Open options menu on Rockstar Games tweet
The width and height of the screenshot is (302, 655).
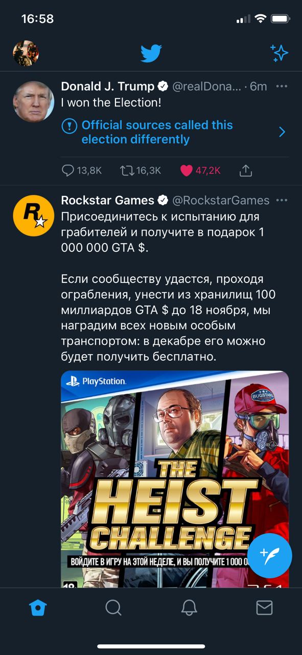(282, 200)
